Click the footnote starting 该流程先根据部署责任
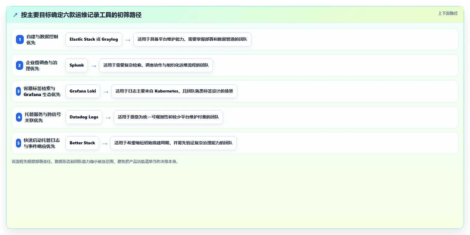The image size is (470, 235). 96,161
